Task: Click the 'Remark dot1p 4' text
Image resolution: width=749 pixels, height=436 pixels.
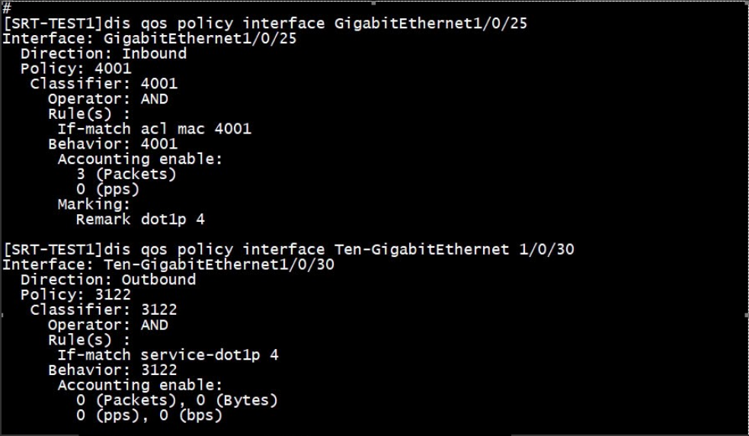Action: pos(140,220)
